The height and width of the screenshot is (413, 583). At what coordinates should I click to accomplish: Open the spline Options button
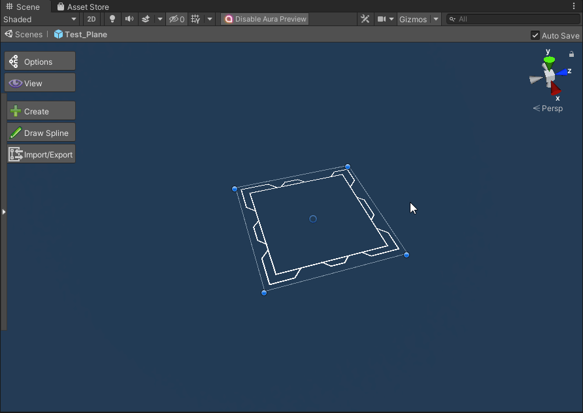click(40, 61)
